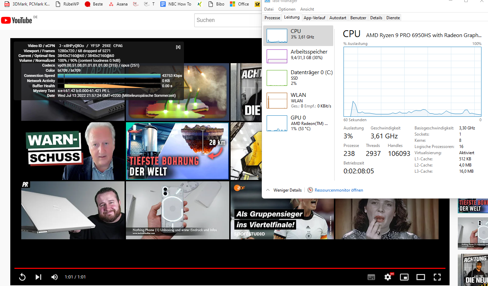This screenshot has height=286, width=488.
Task: Open NBC How To bookmark
Action: [176, 4]
